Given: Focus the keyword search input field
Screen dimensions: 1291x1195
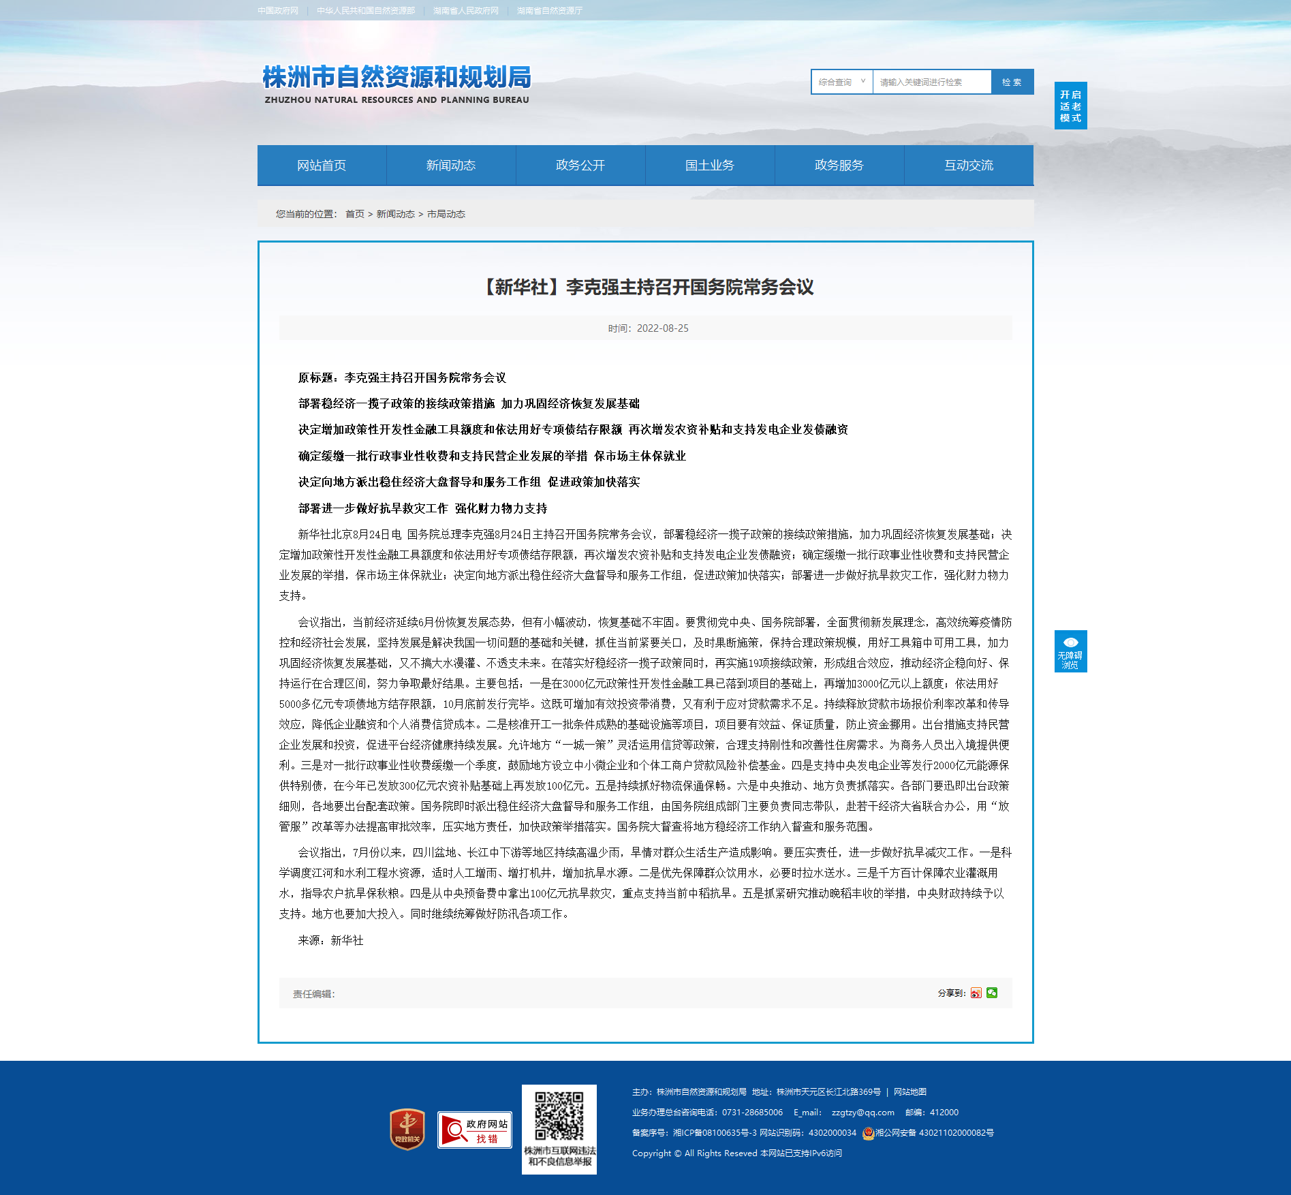Looking at the screenshot, I should click(x=932, y=82).
